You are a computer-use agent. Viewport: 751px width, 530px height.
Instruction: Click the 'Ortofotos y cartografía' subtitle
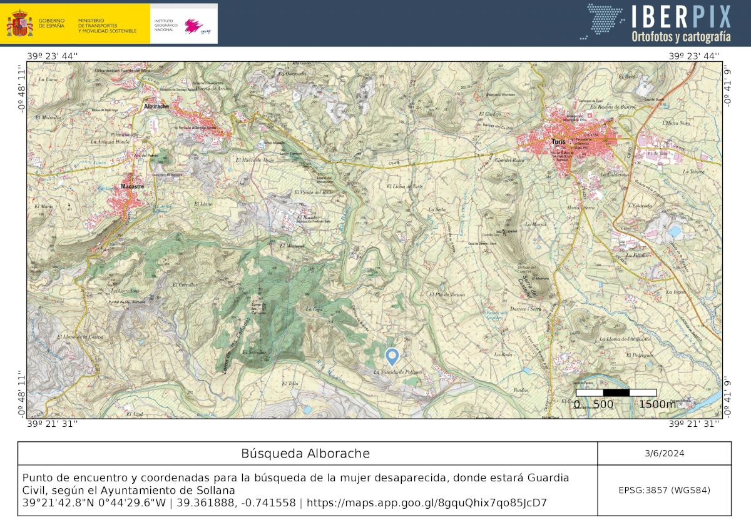(681, 37)
